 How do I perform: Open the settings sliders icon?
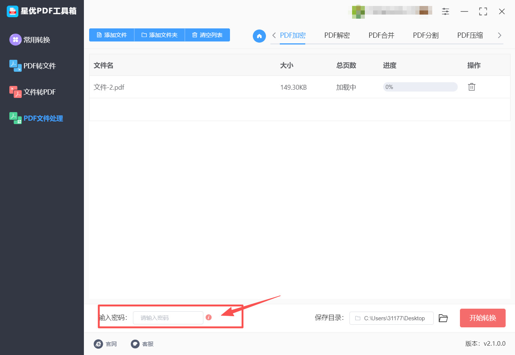coord(445,12)
